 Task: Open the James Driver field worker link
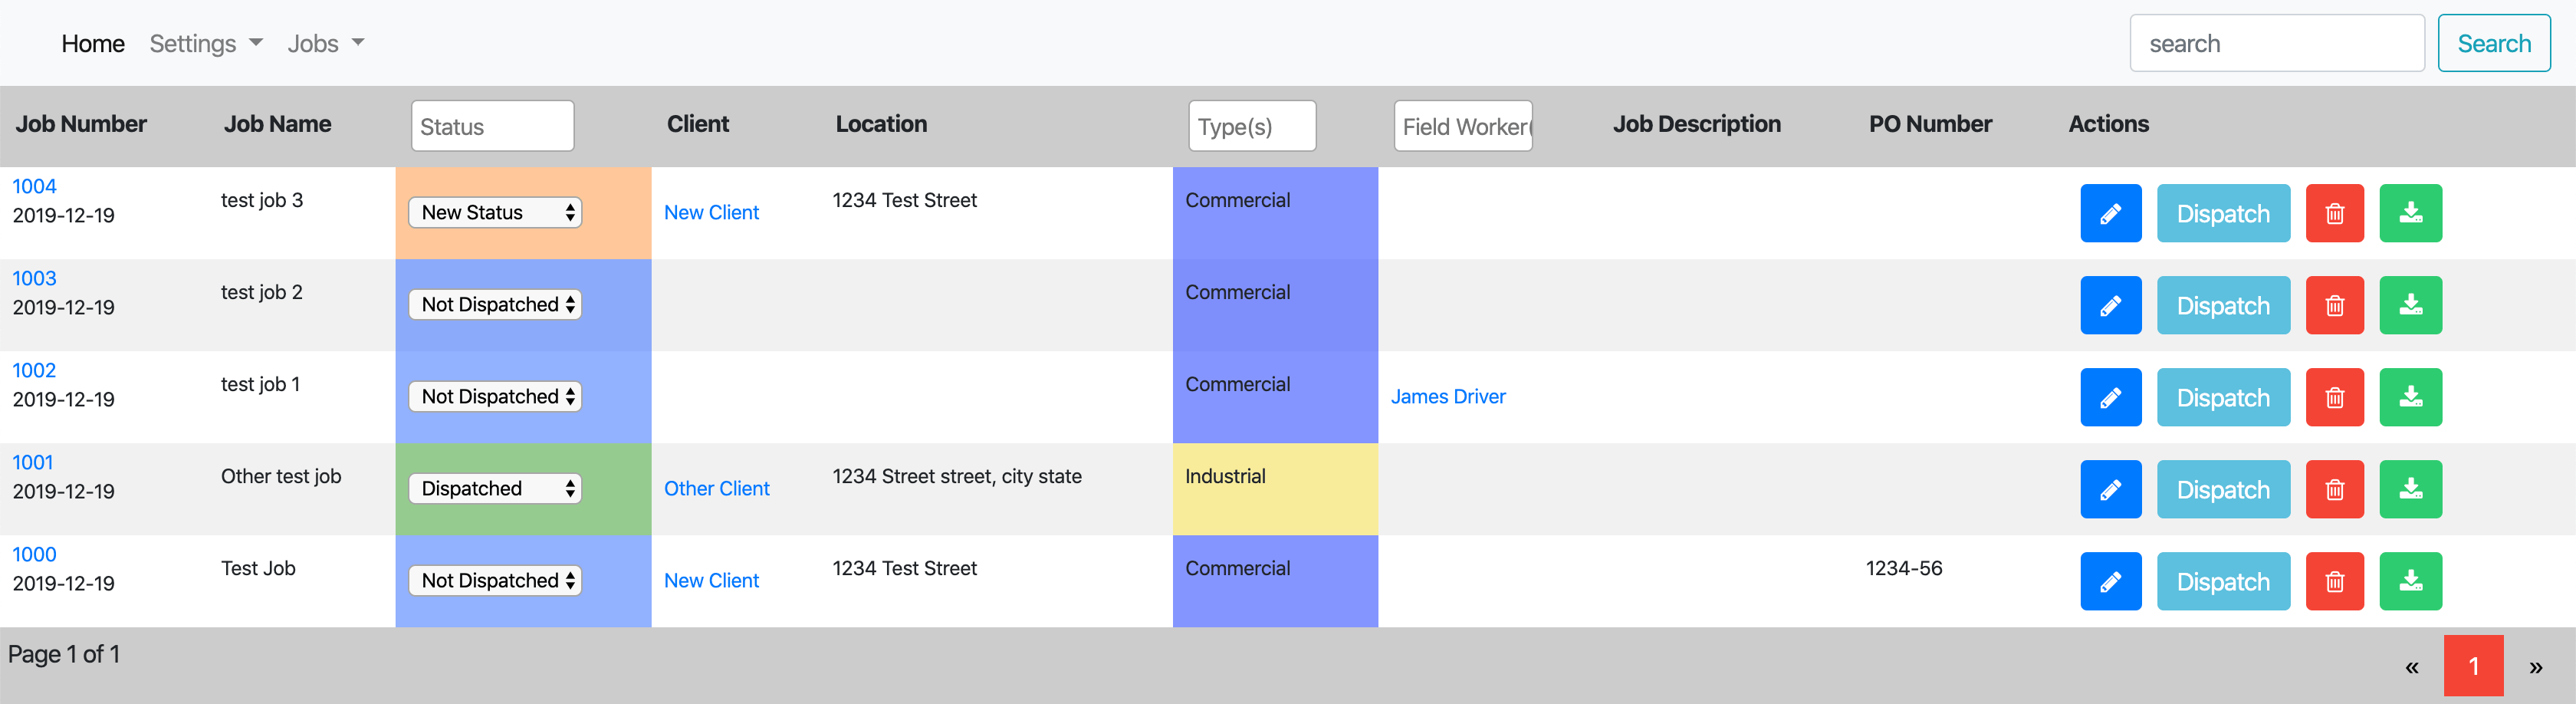1448,396
